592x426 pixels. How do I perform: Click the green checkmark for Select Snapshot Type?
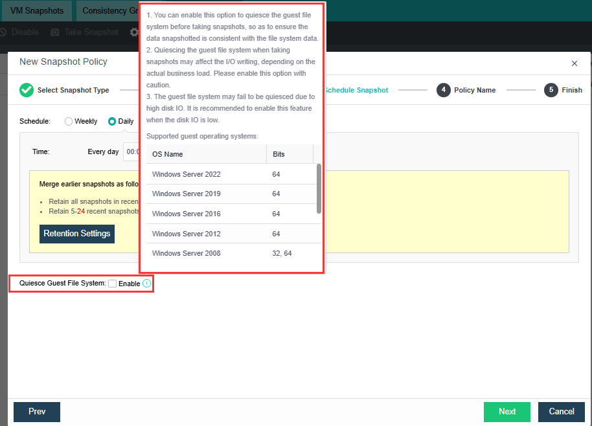27,90
